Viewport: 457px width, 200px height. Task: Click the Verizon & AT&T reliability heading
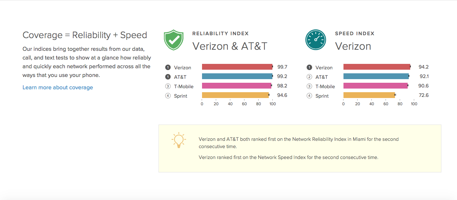pos(230,46)
